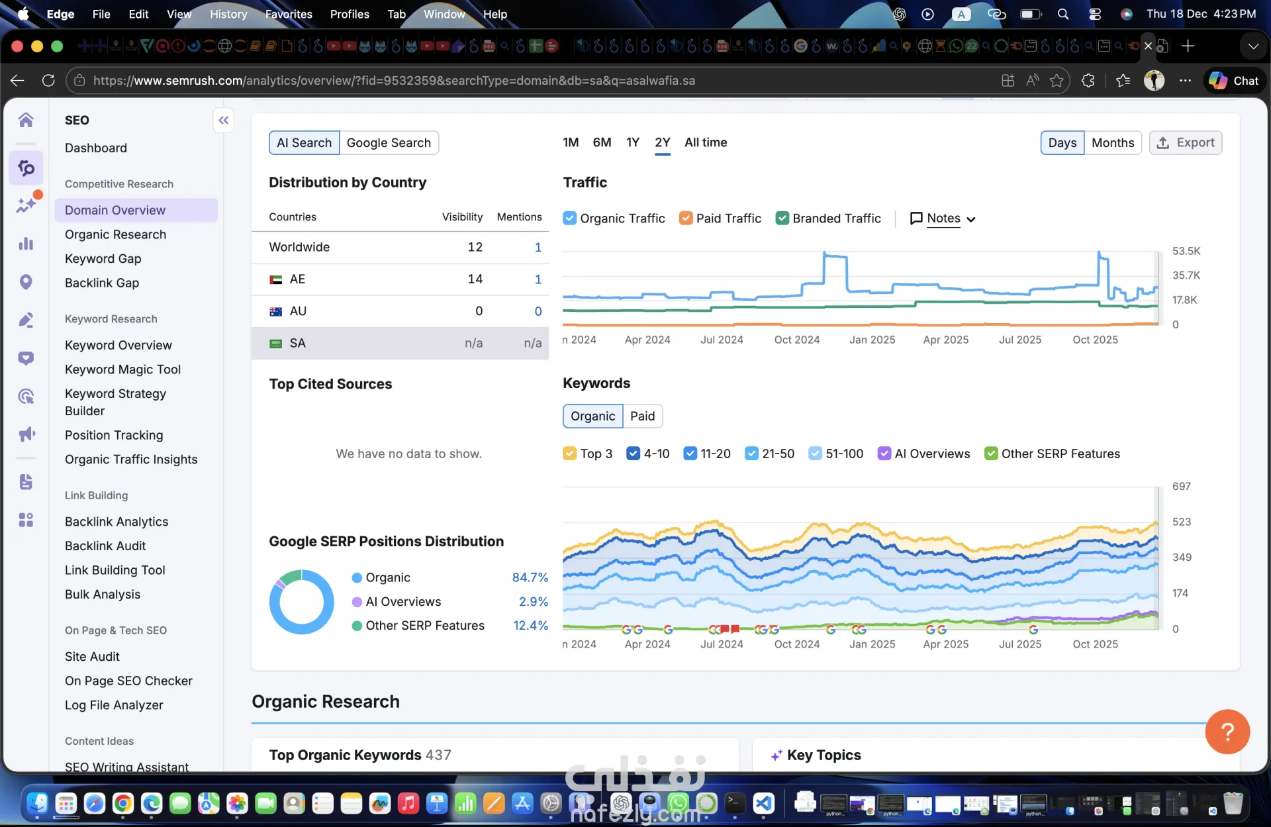Add page to favorites star icon
This screenshot has width=1271, height=827.
1057,81
